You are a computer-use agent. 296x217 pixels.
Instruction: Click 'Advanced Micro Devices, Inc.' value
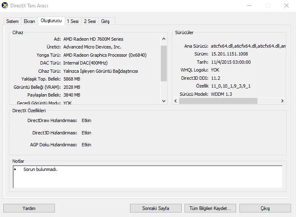pyautogui.click(x=92, y=47)
